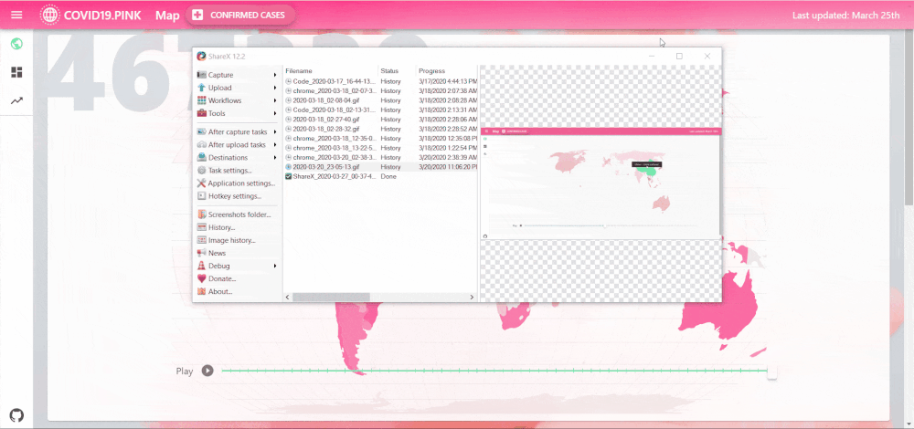Click the COVID19.PINK globe logo
The image size is (914, 429).
pos(49,15)
